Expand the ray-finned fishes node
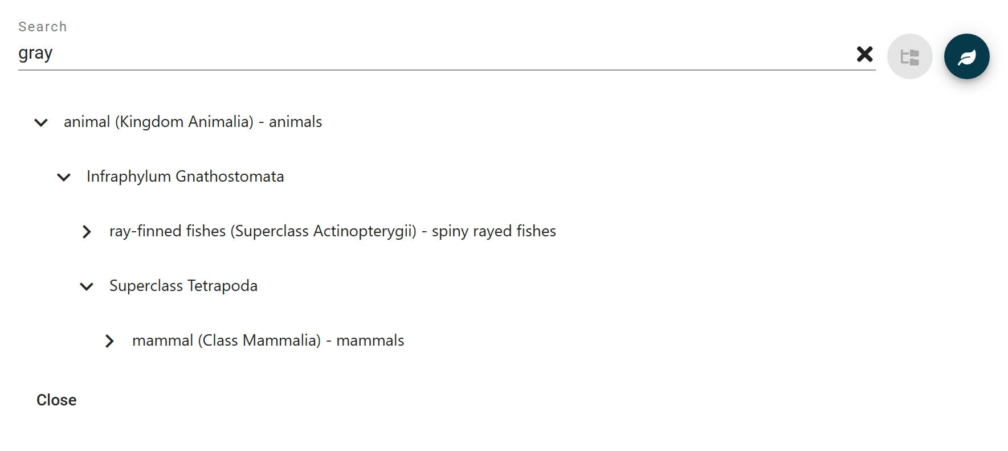The image size is (1008, 451). point(87,232)
